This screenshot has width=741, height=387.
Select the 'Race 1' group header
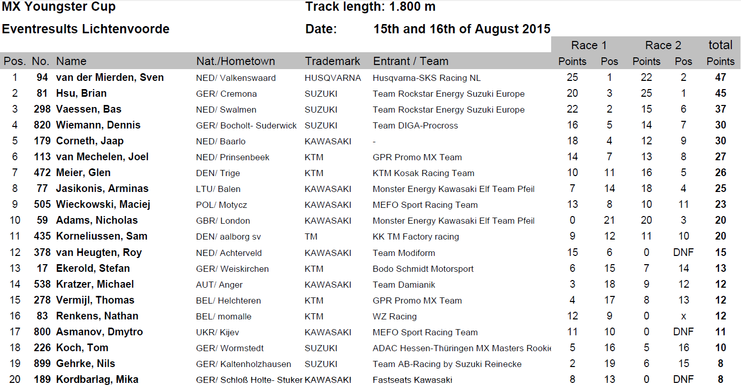tap(589, 45)
